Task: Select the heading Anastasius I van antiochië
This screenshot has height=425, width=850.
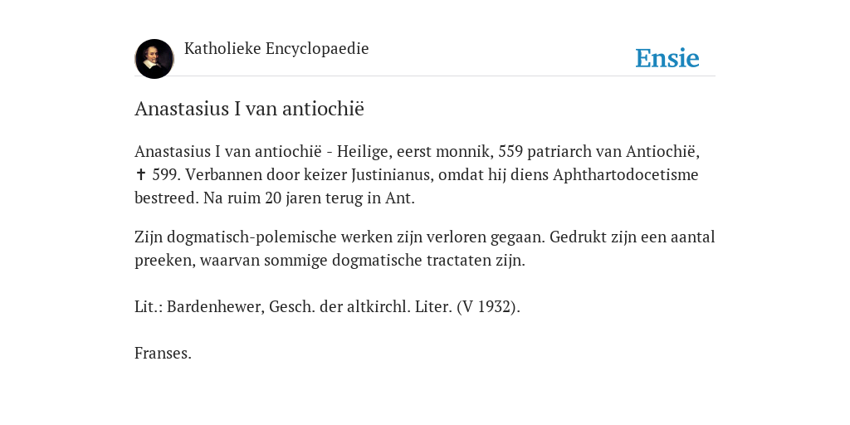Action: [249, 109]
